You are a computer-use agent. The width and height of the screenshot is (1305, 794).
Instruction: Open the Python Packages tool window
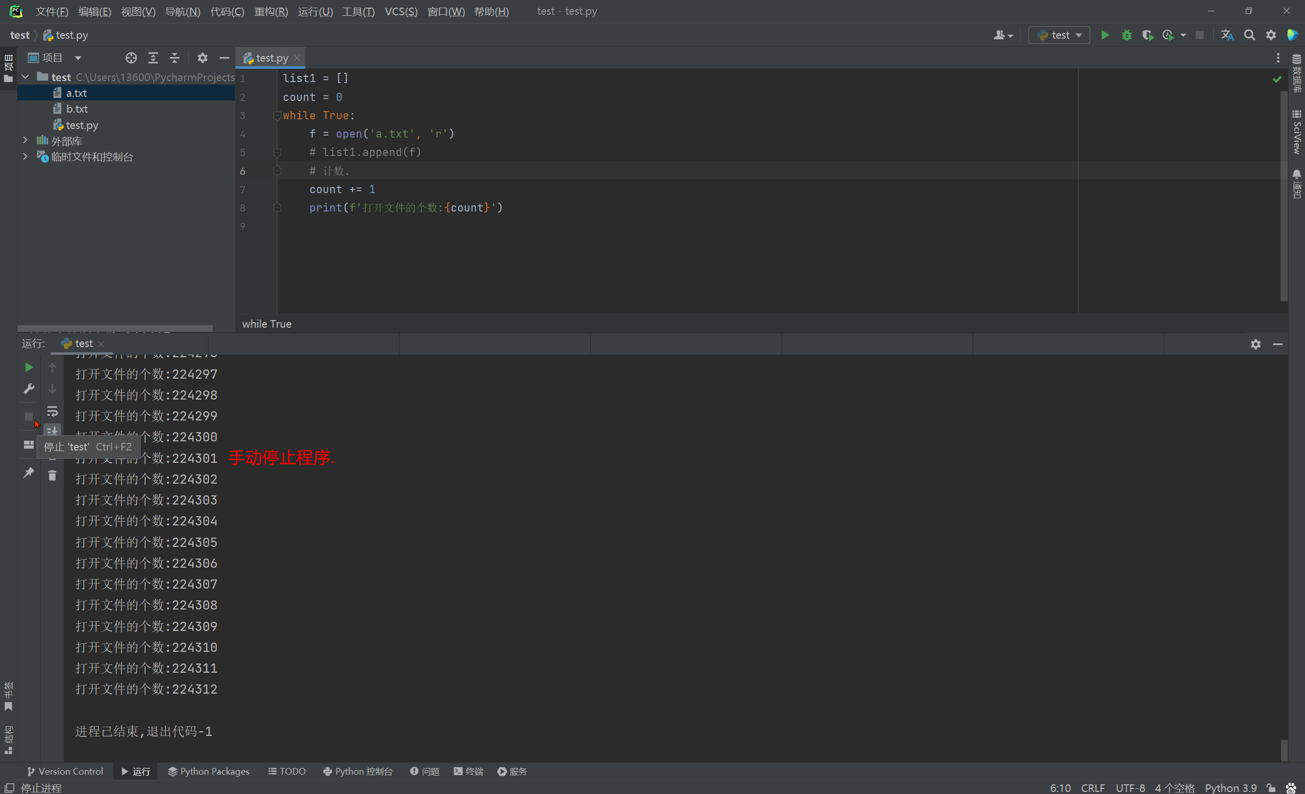click(x=208, y=771)
